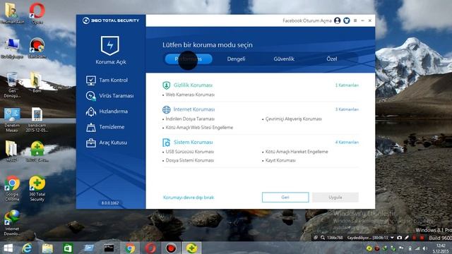This screenshot has height=254, width=452.
Task: Open Internet Explorer from the taskbar
Action: point(27,248)
